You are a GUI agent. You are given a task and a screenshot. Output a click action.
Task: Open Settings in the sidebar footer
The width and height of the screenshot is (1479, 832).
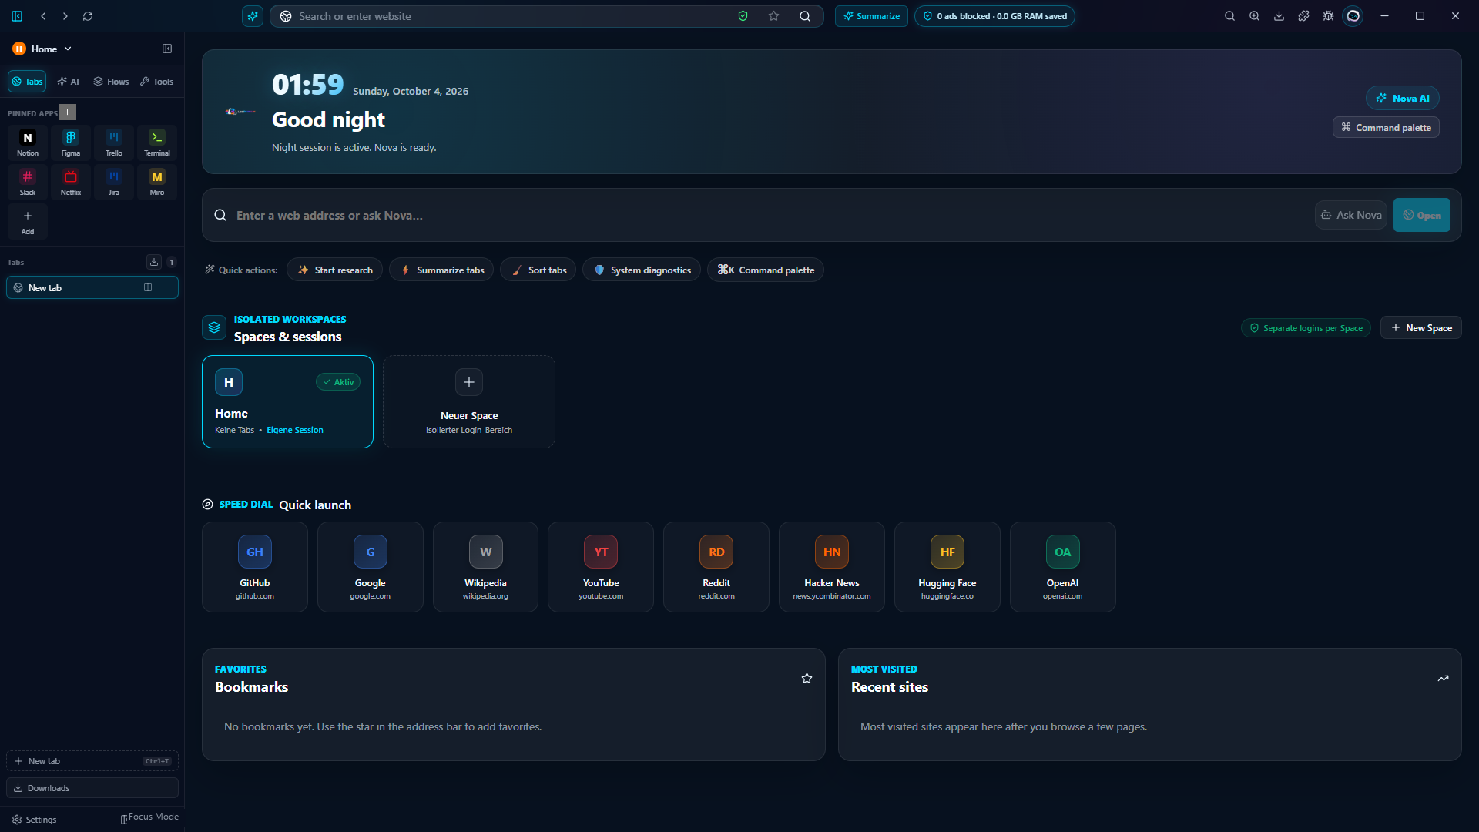(35, 820)
